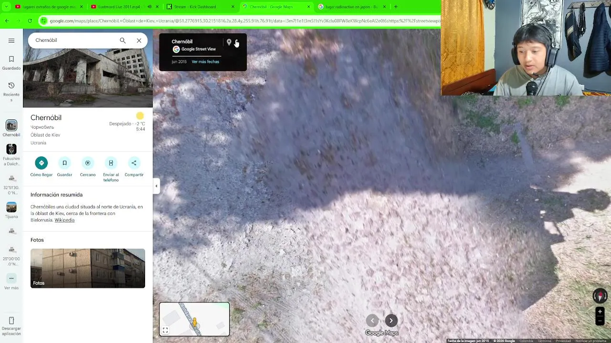Expand the minimap with fullscreen icon
Image resolution: width=611 pixels, height=343 pixels.
165,330
